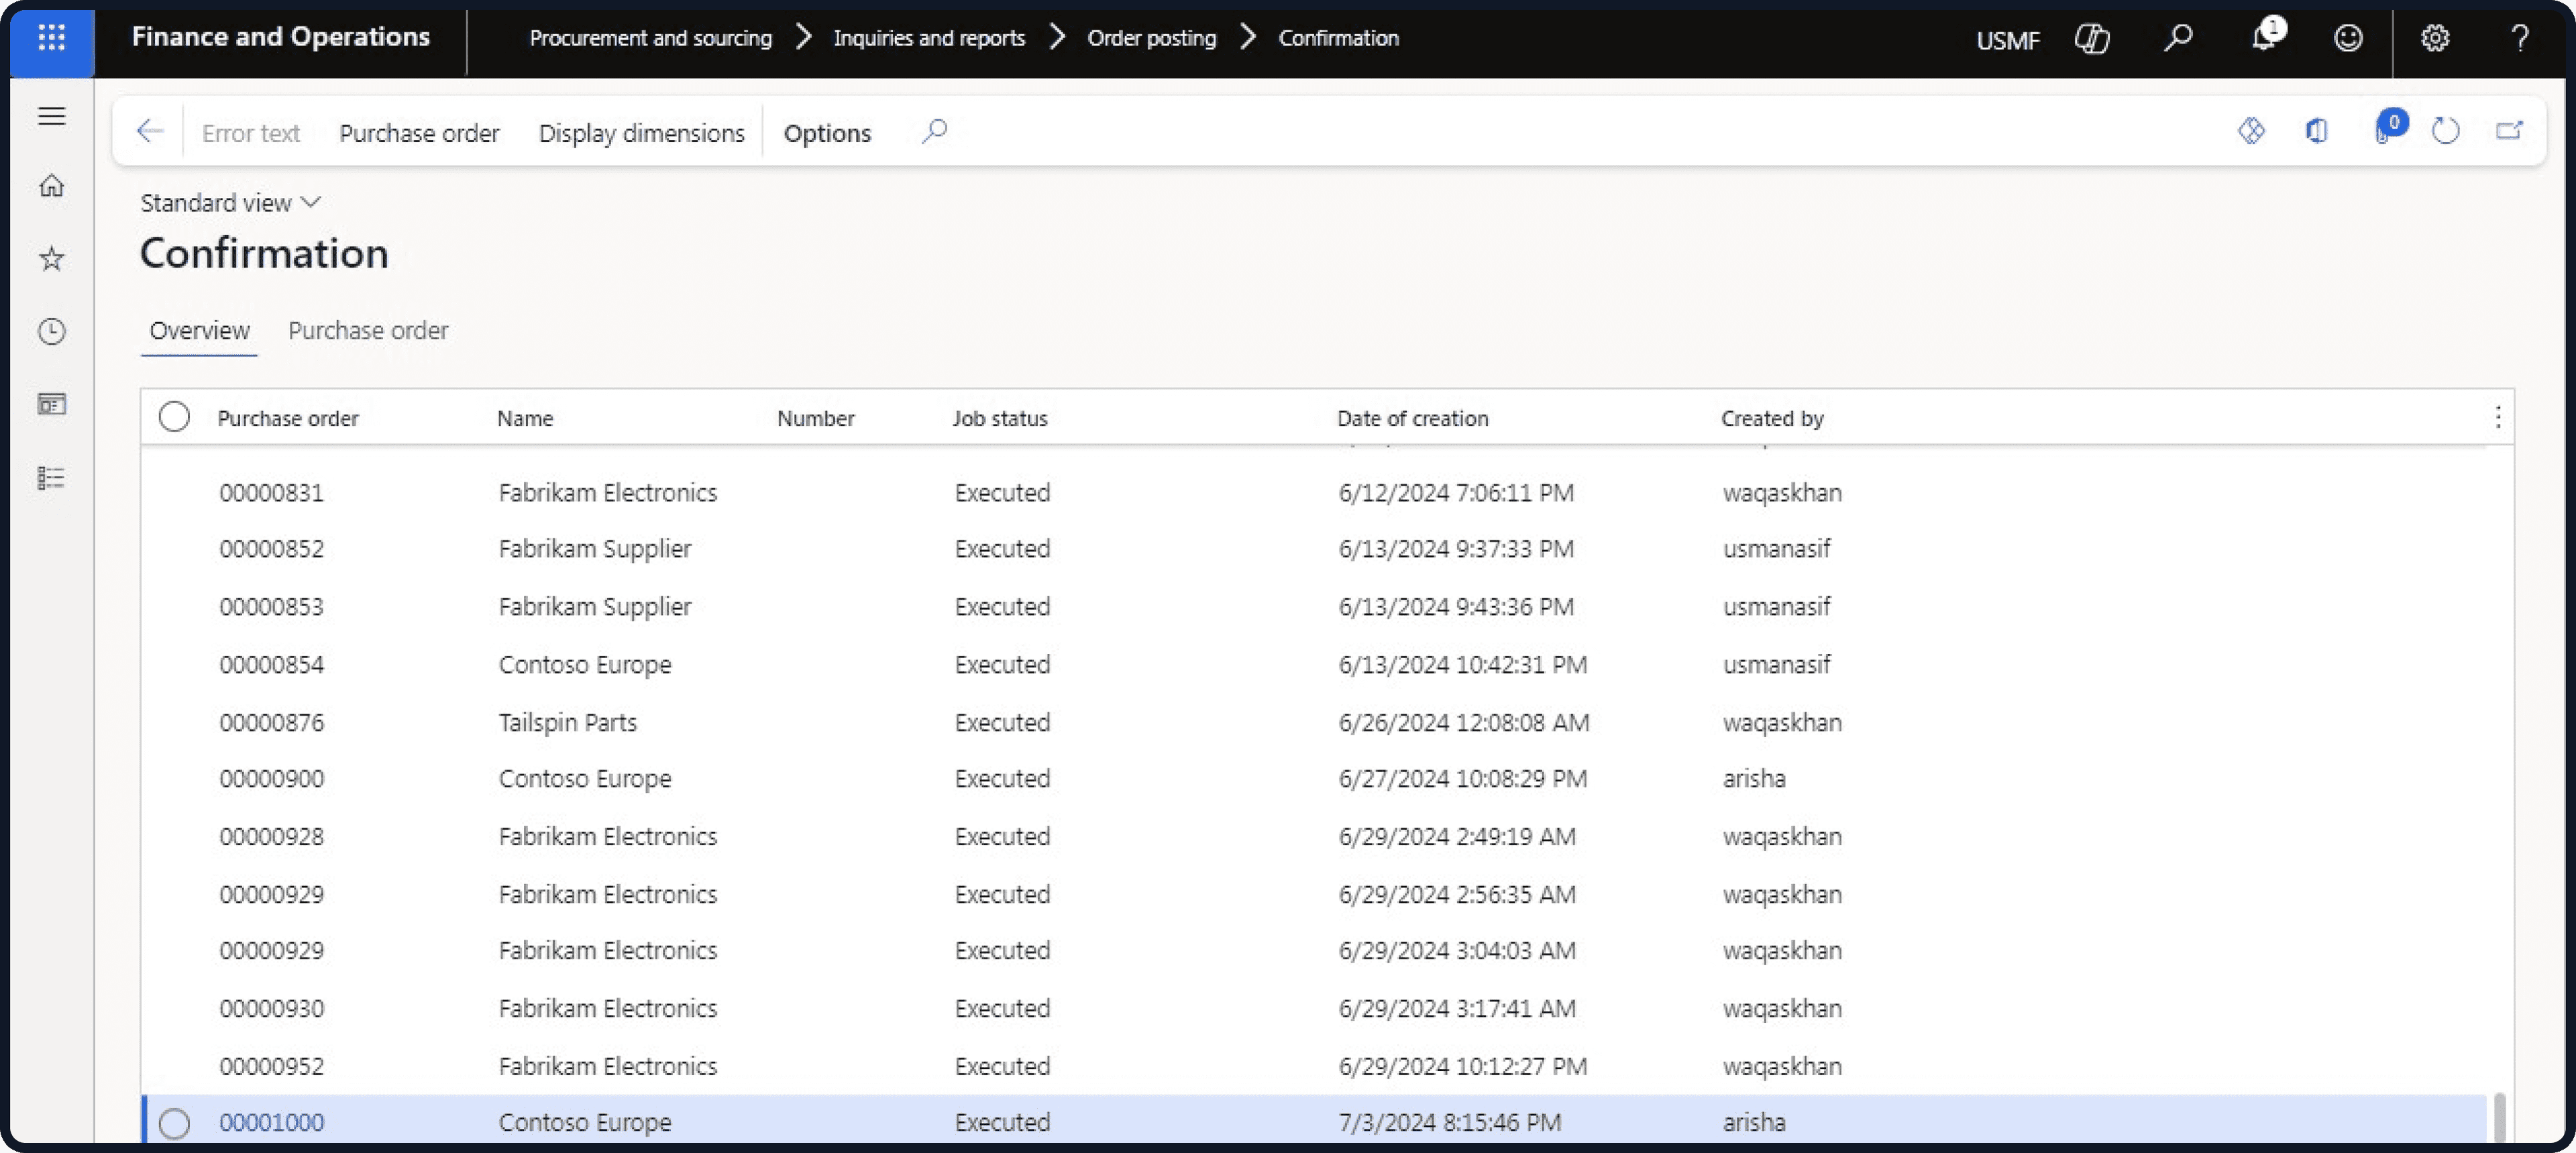Viewport: 2576px width, 1153px height.
Task: Click date 6/29/2024 2:49:19 AM
Action: tap(1457, 836)
